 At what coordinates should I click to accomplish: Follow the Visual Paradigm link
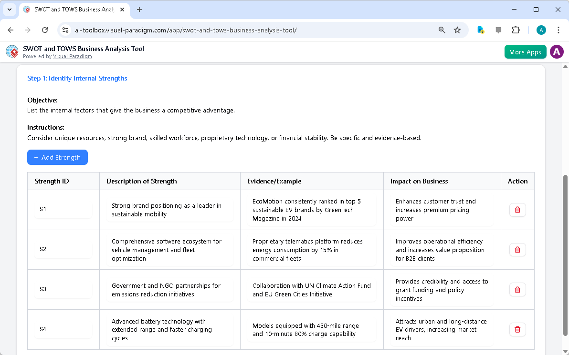[x=72, y=56]
